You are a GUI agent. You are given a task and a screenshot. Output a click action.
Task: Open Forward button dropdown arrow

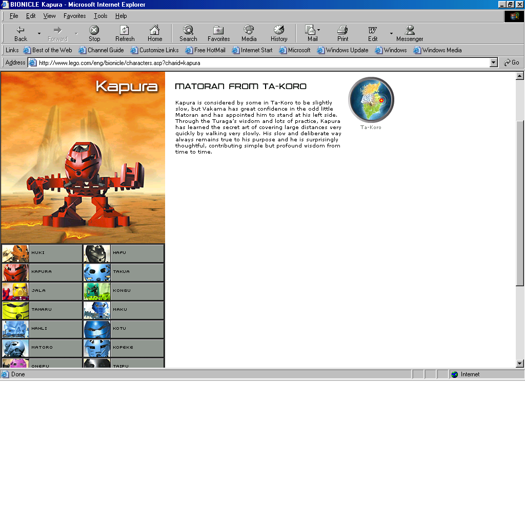tap(76, 34)
